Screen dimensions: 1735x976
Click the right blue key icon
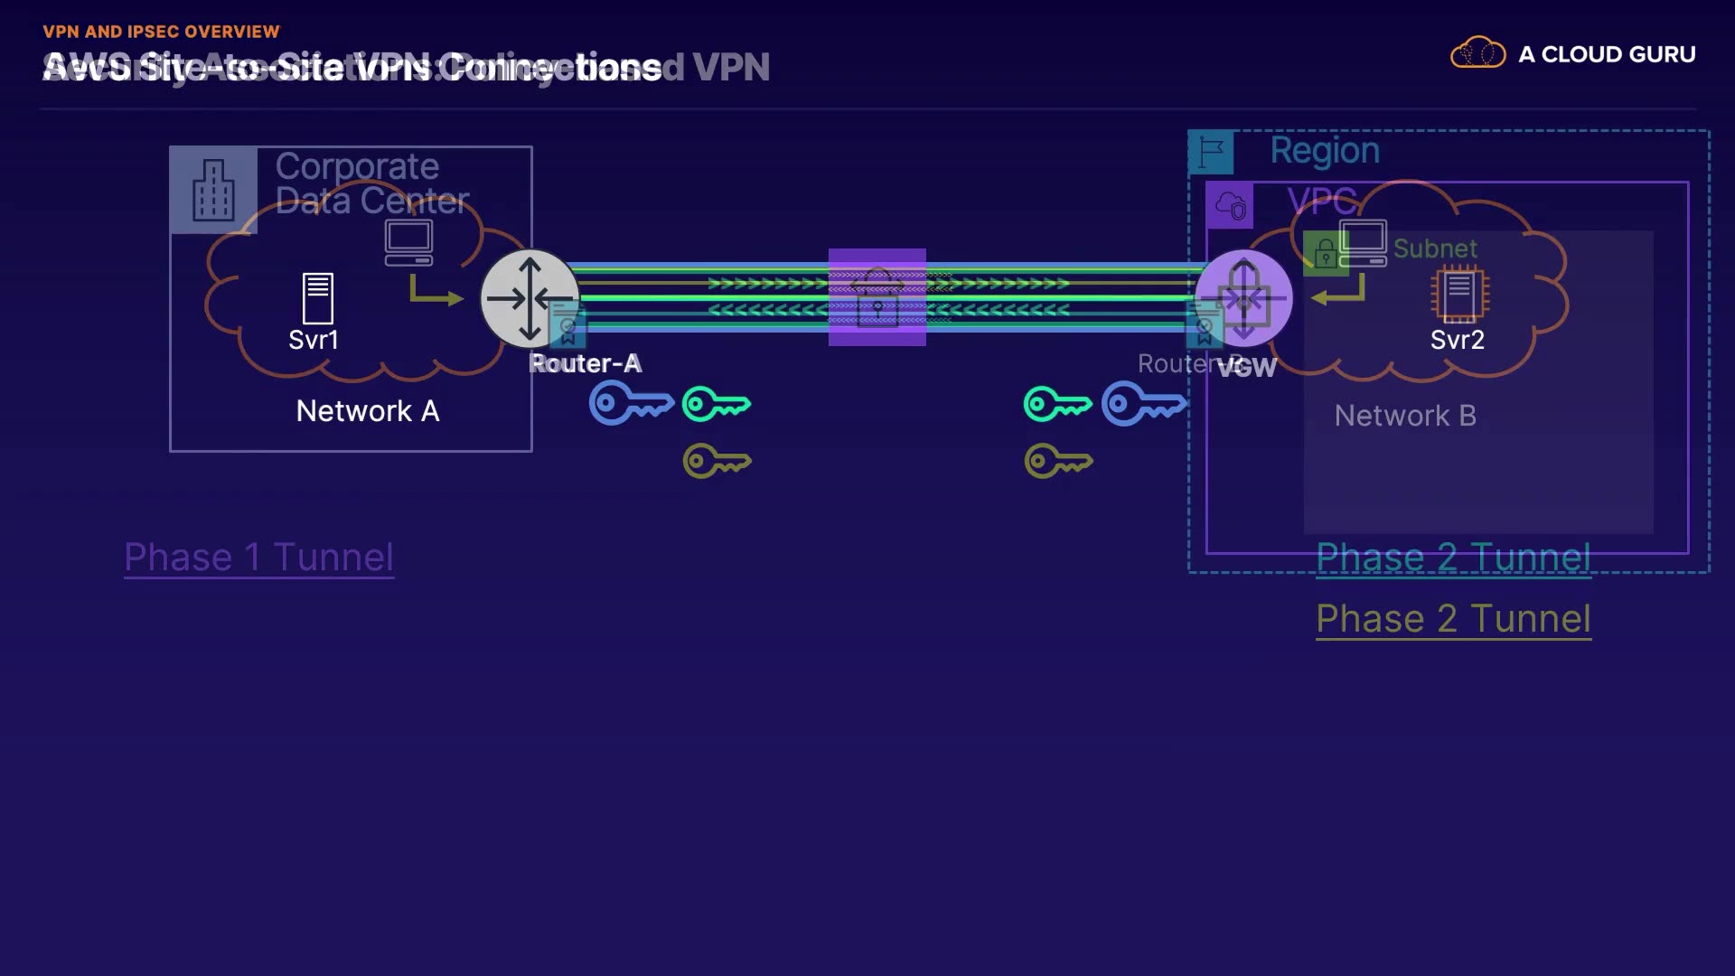tap(1143, 403)
